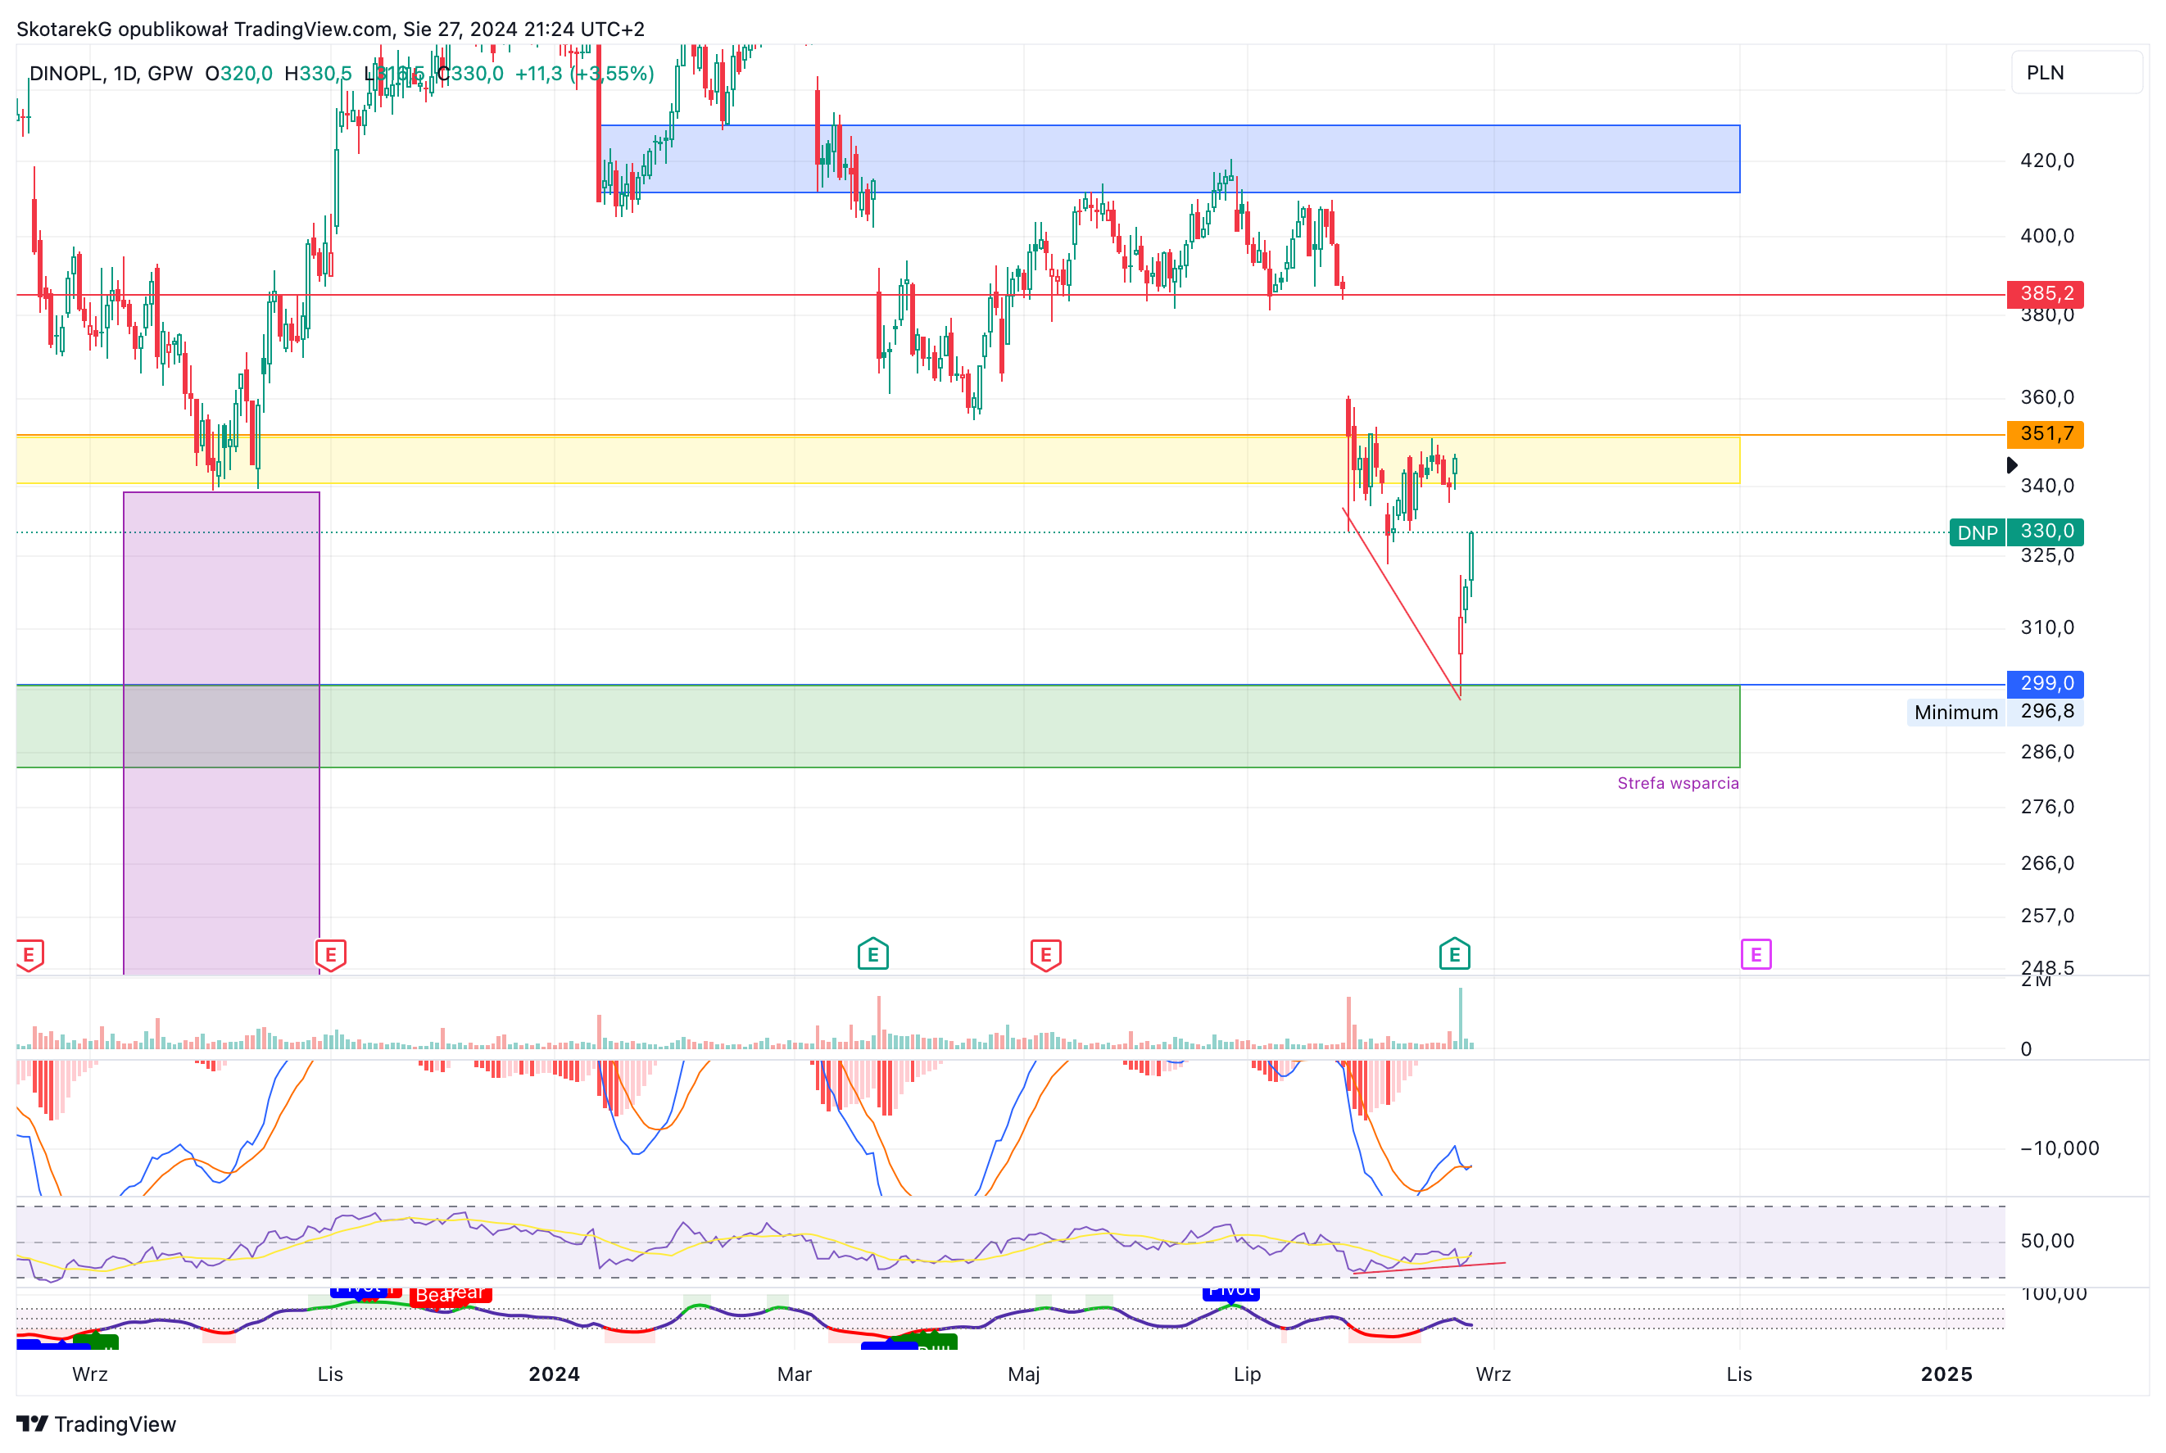Click the DNP ticker price tag
Viewport: 2166px width, 1453px height.
pyautogui.click(x=1977, y=532)
